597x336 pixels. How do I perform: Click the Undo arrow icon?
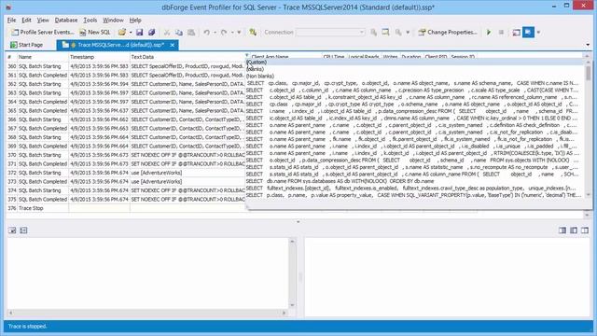pyautogui.click(x=207, y=33)
